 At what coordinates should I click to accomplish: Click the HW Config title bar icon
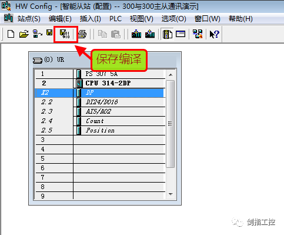click(6, 6)
